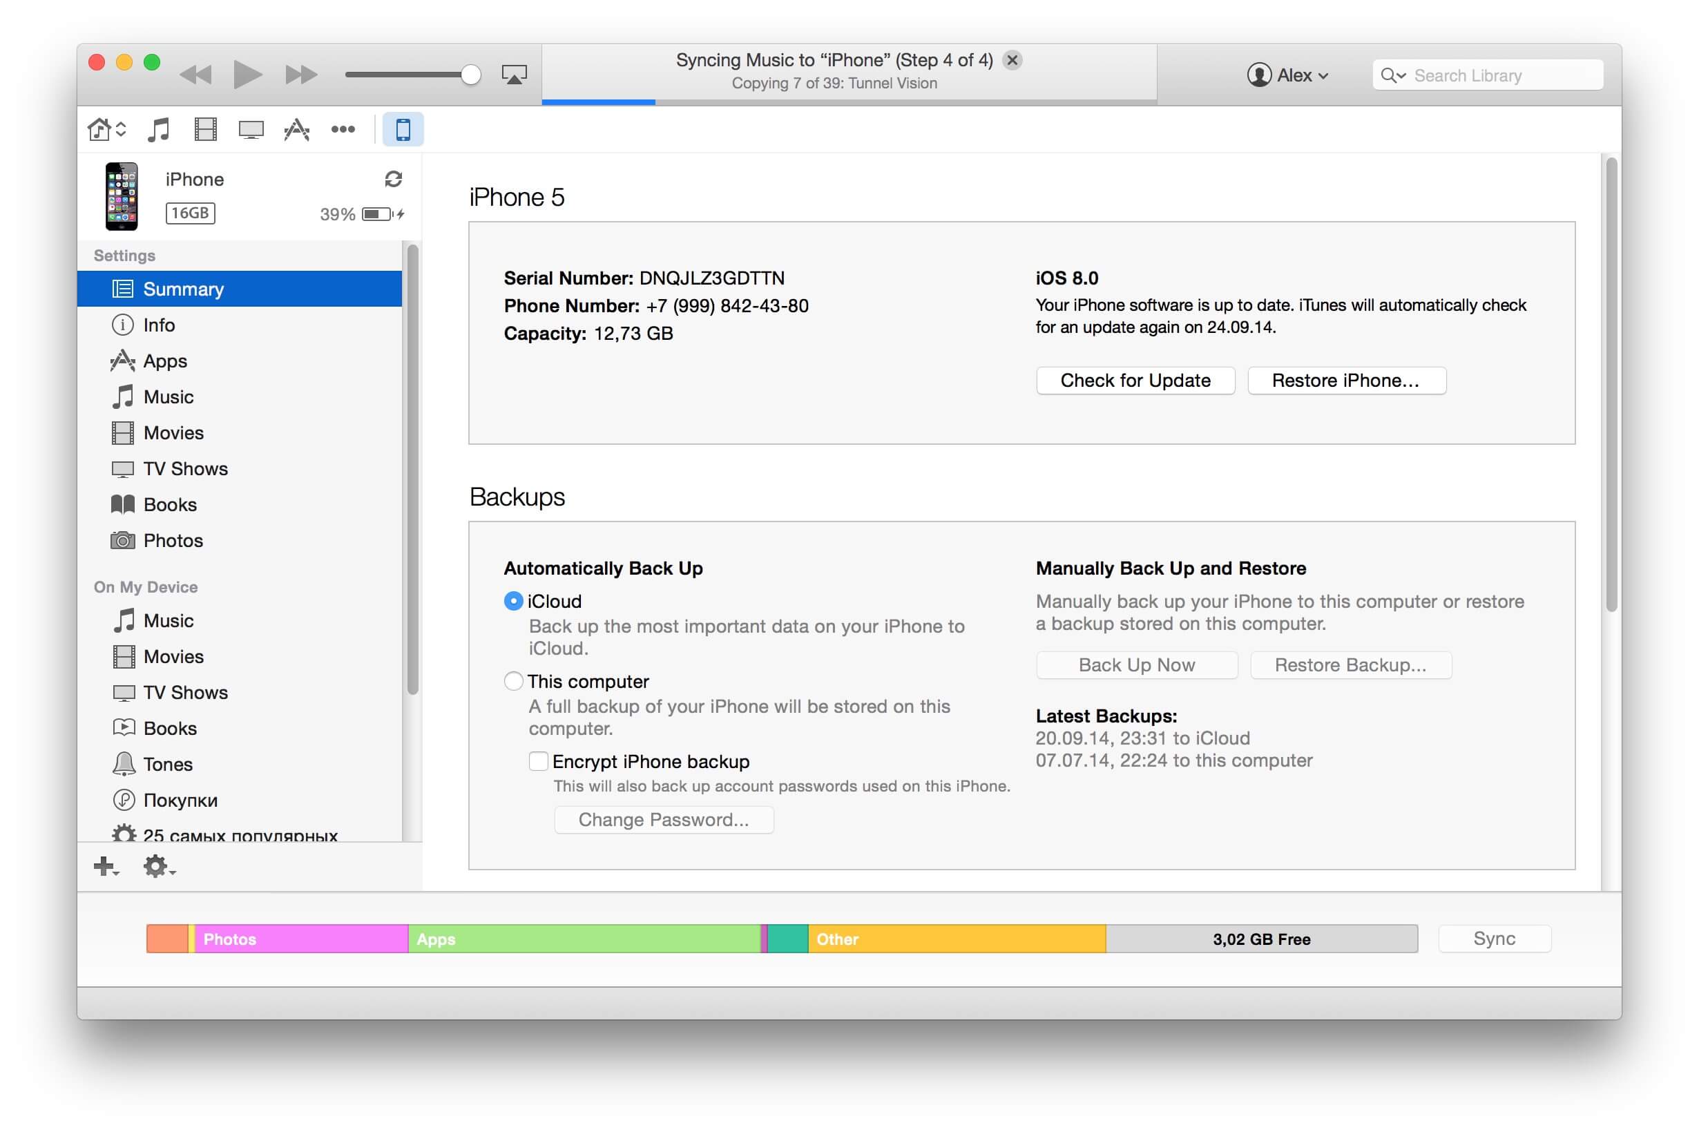Open the AirPlay output icon
The width and height of the screenshot is (1699, 1130).
[x=514, y=74]
